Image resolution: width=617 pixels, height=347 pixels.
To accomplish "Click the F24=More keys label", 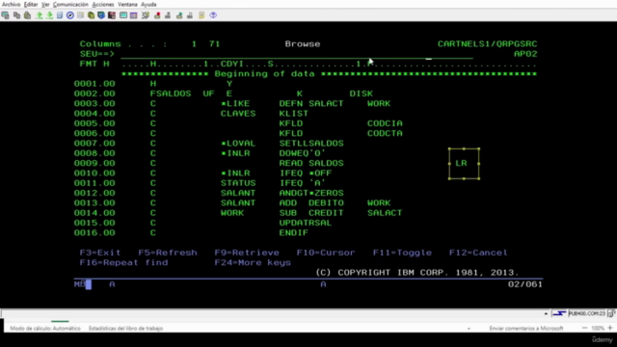I will tap(253, 262).
